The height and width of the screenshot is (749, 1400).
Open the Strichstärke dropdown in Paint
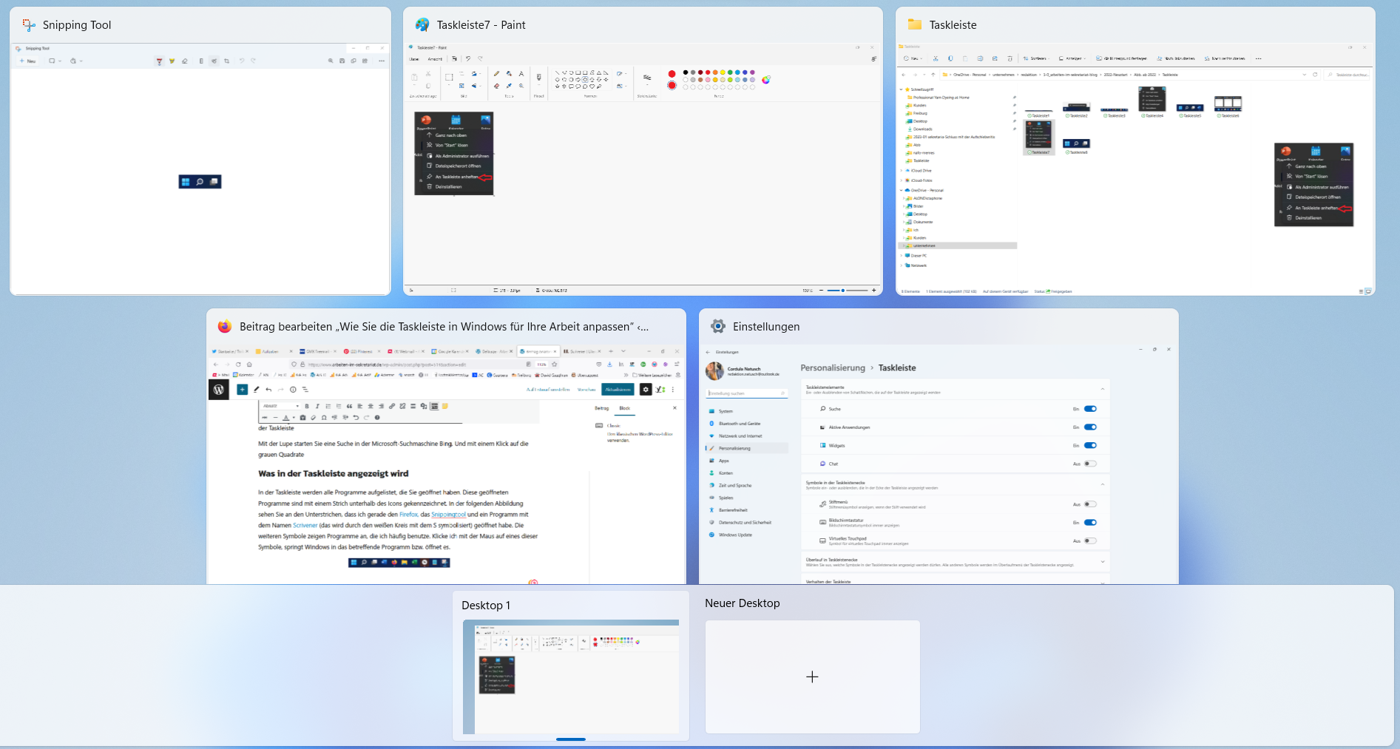647,84
